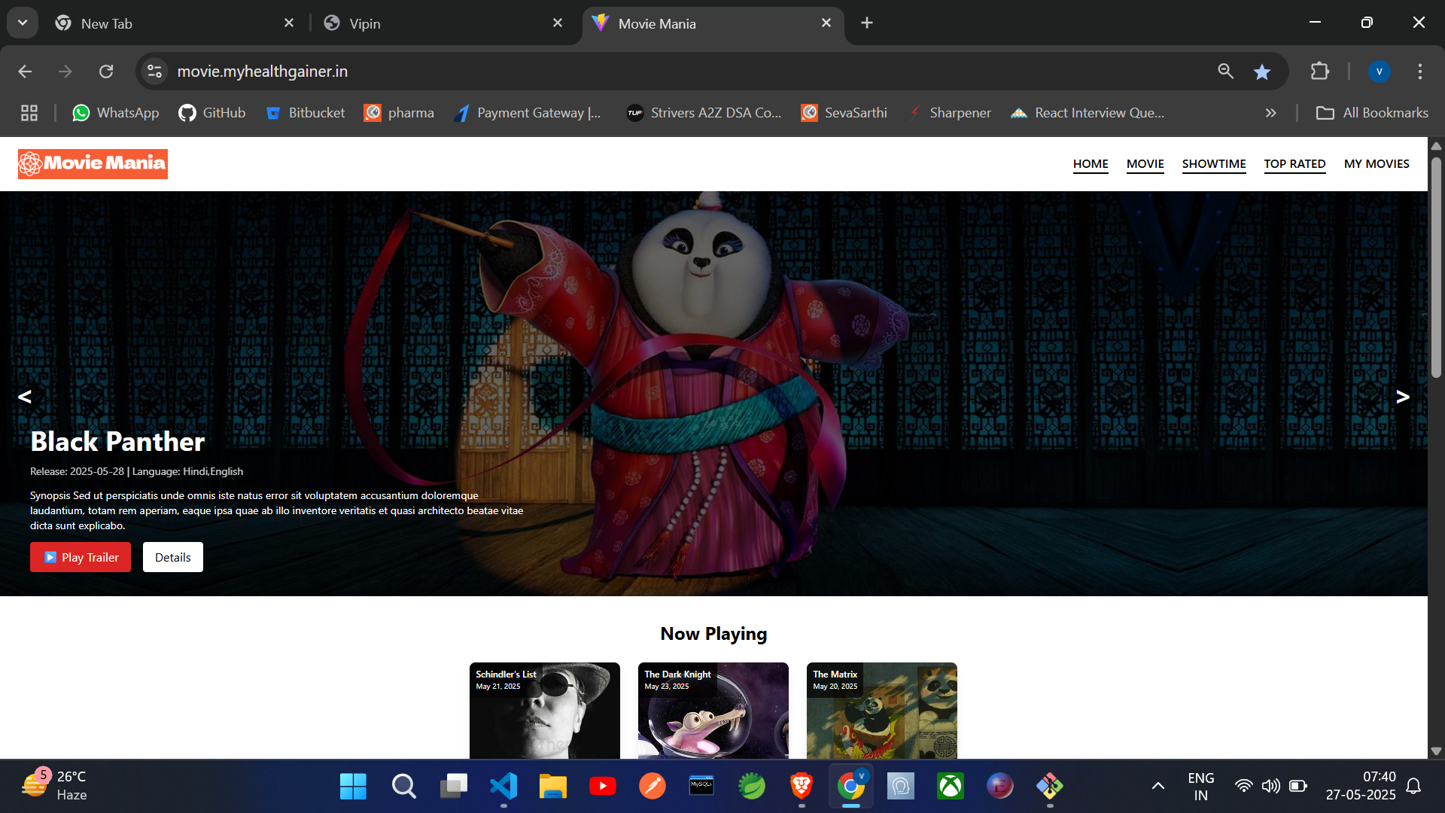Open the Strivers A2Z DSA bookmark
This screenshot has width=1445, height=813.
(704, 113)
